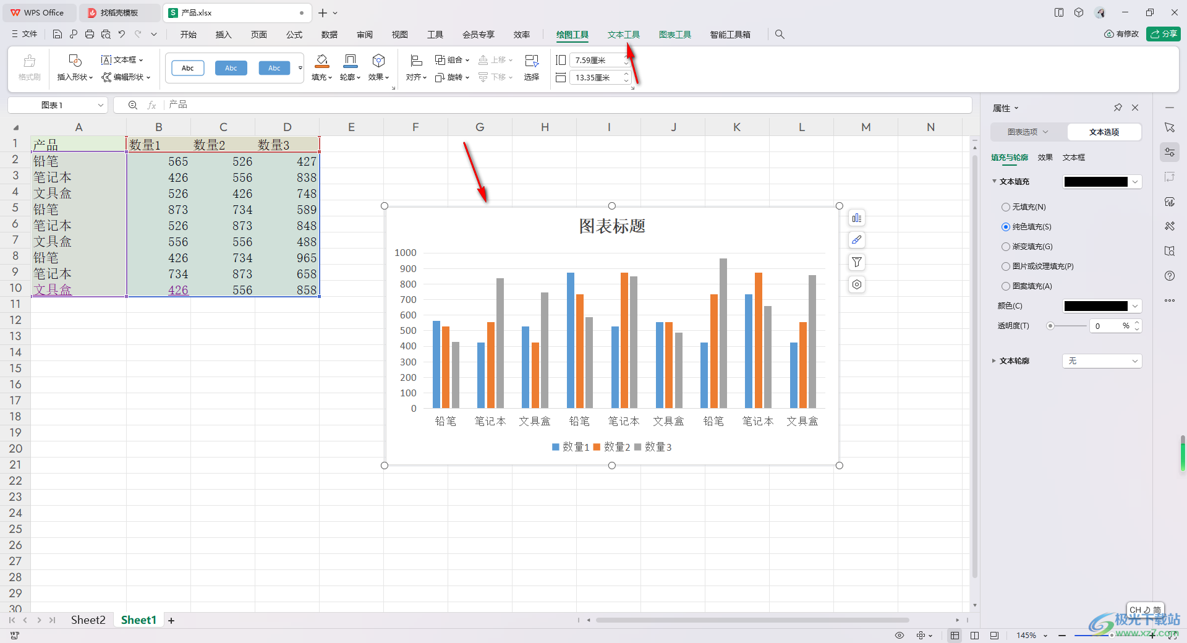The image size is (1187, 643).
Task: Click the Selection pane icon
Action: pos(531,61)
